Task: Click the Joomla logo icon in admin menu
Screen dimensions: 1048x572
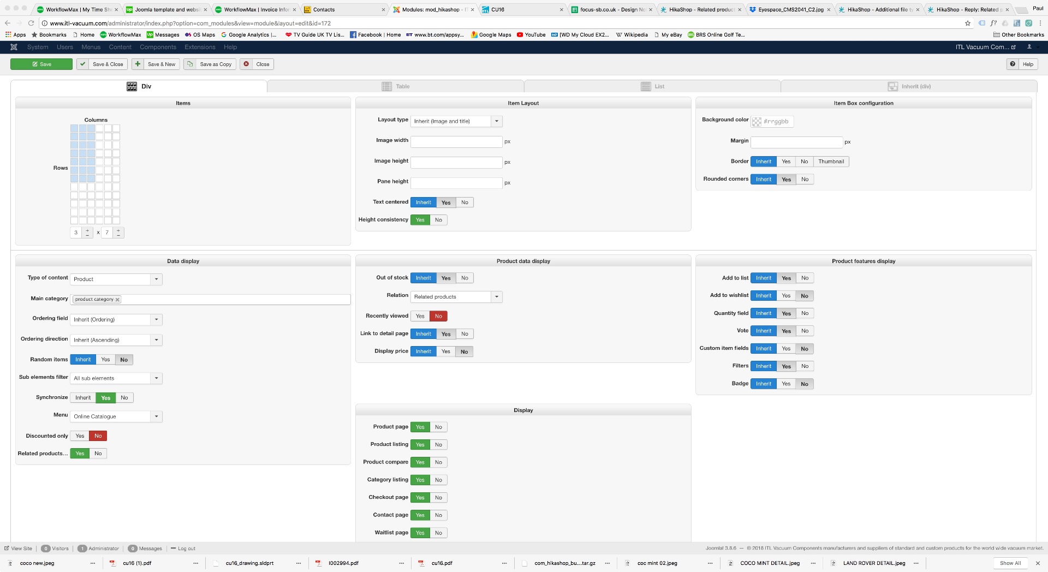Action: coord(14,47)
